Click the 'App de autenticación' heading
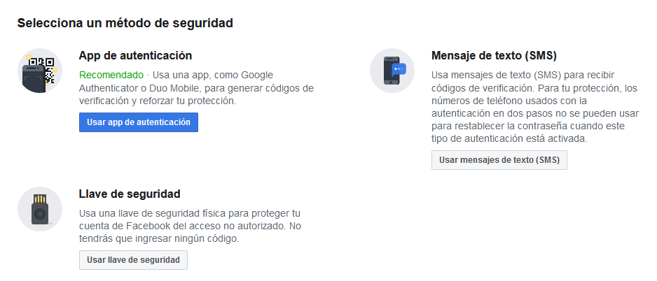This screenshot has width=657, height=281. (135, 55)
